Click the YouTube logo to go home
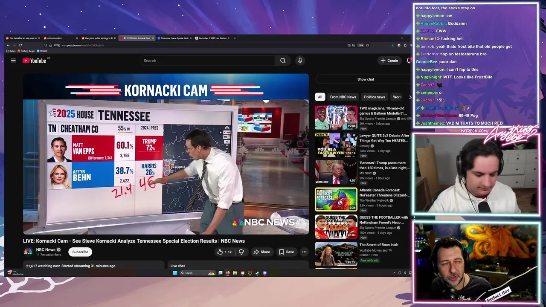Image resolution: width=546 pixels, height=307 pixels. pyautogui.click(x=35, y=61)
